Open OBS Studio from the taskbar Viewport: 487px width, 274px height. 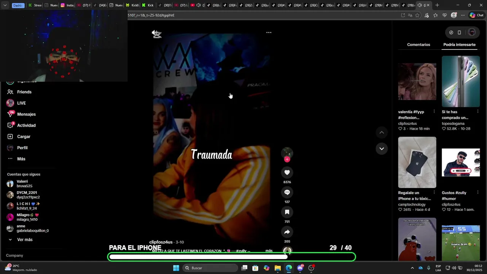311,268
